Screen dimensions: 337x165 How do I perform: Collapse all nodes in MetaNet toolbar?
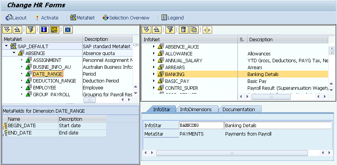(x=17, y=30)
